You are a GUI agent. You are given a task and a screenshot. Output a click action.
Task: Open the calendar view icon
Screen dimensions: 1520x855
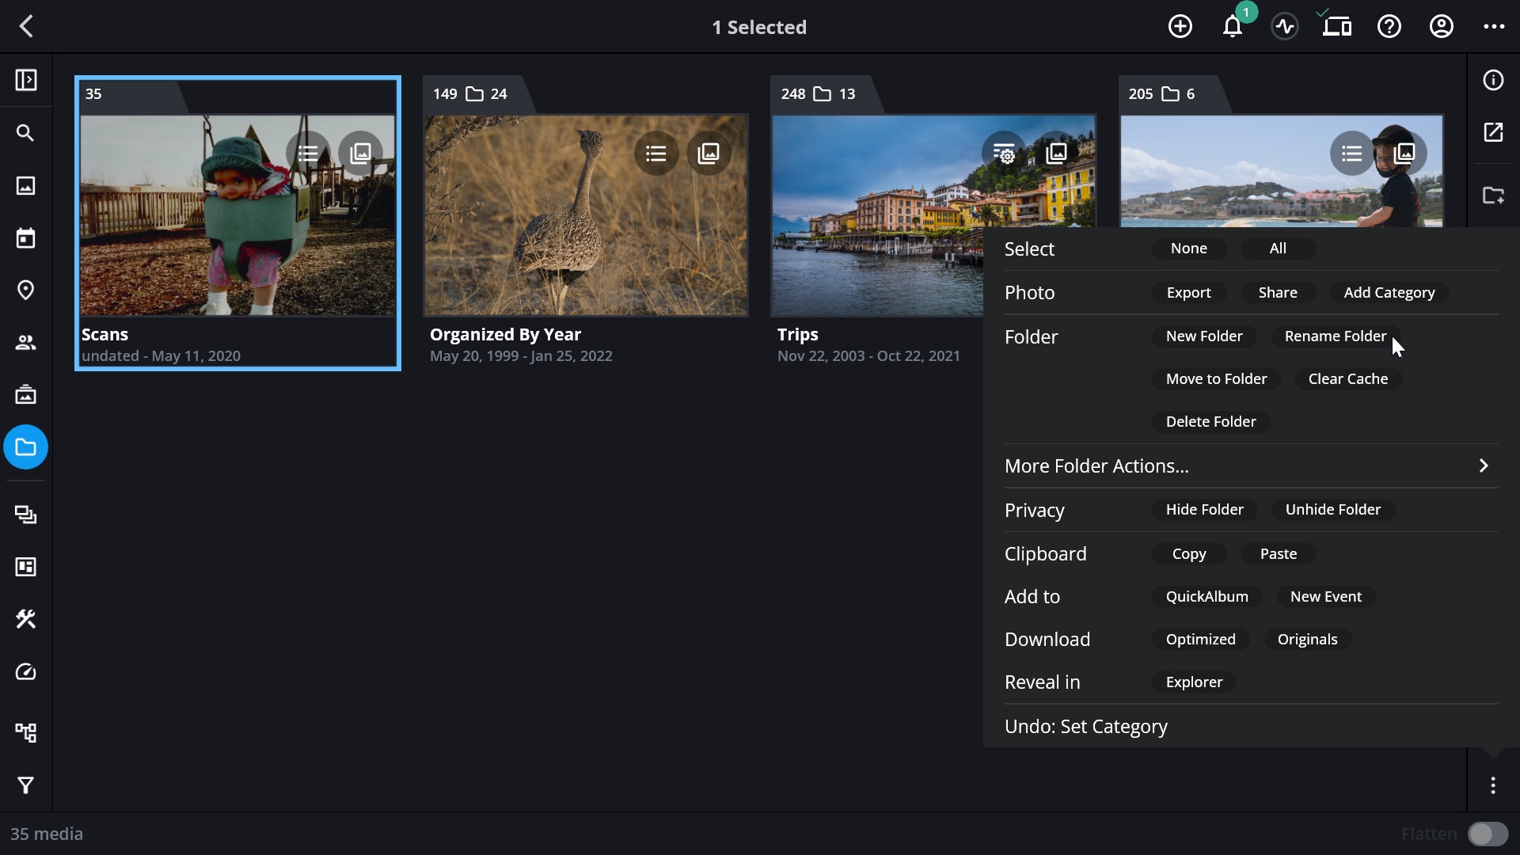25,237
